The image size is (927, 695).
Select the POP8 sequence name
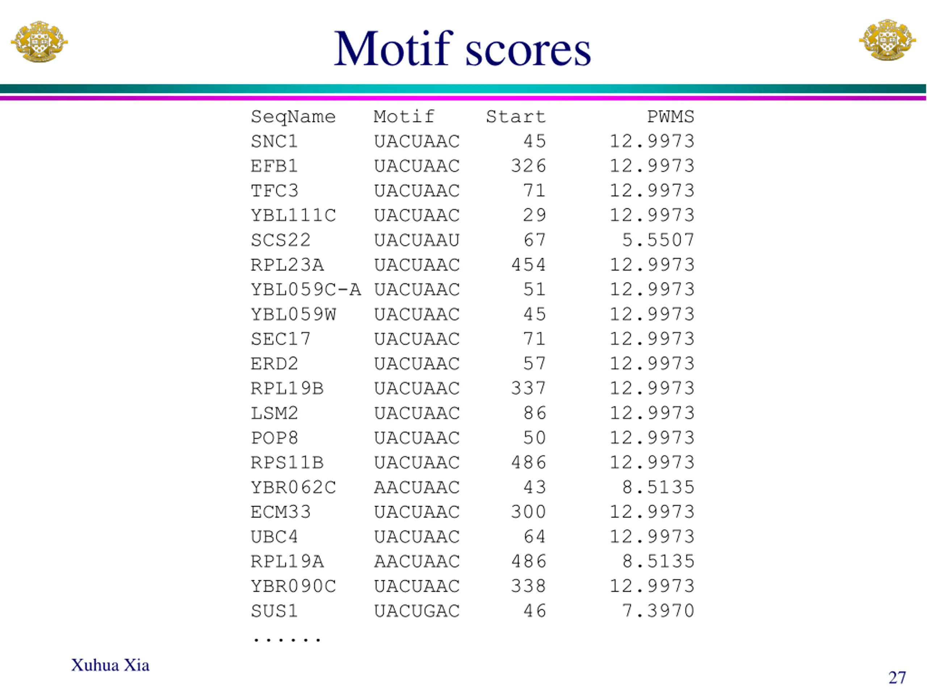tap(274, 438)
